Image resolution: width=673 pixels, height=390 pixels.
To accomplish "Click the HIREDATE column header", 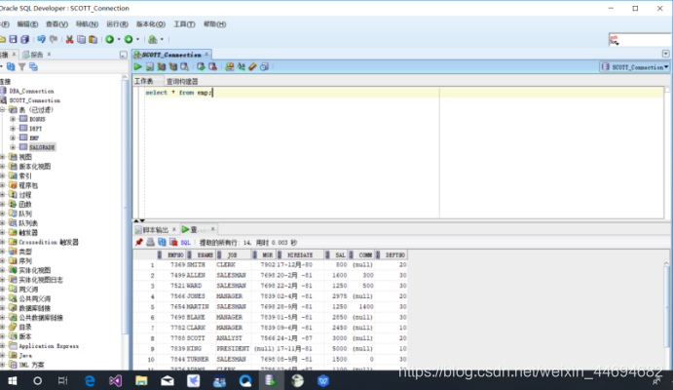I will pos(300,255).
